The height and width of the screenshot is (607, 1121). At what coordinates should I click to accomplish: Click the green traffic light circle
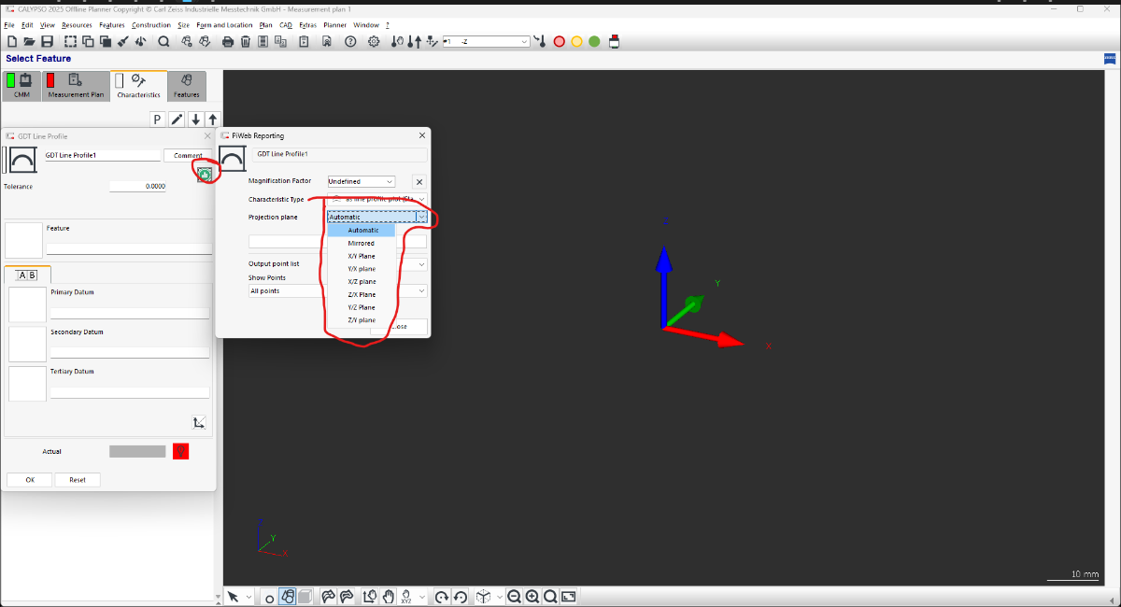(594, 42)
